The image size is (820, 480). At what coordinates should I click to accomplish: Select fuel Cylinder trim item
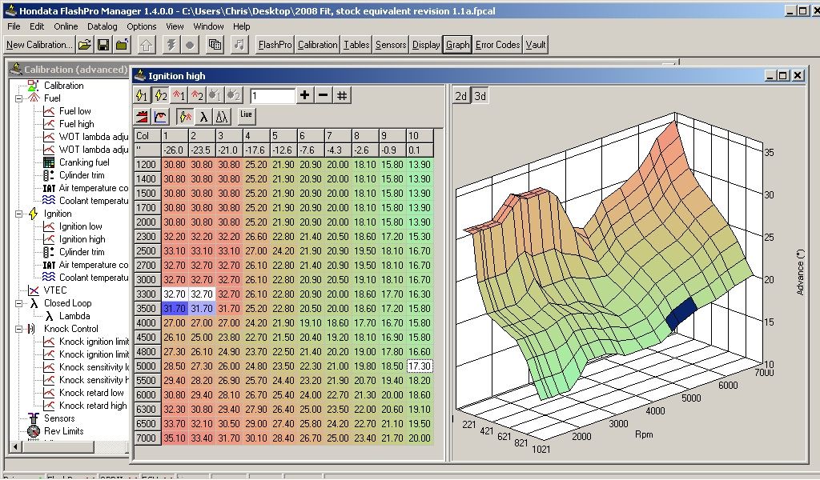pos(82,175)
